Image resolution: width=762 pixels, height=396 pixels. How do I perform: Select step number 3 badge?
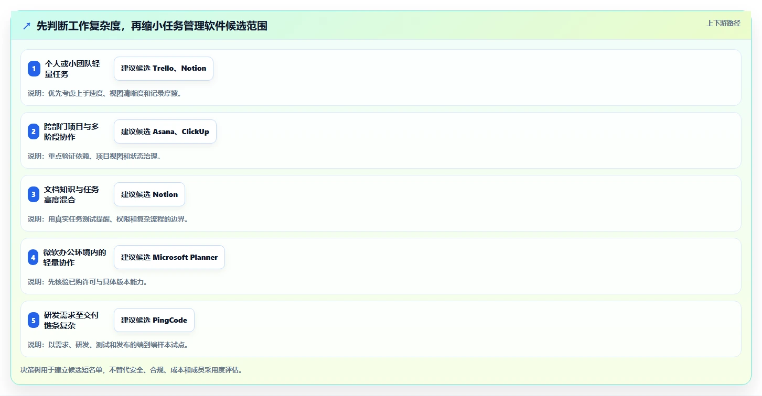(x=34, y=194)
